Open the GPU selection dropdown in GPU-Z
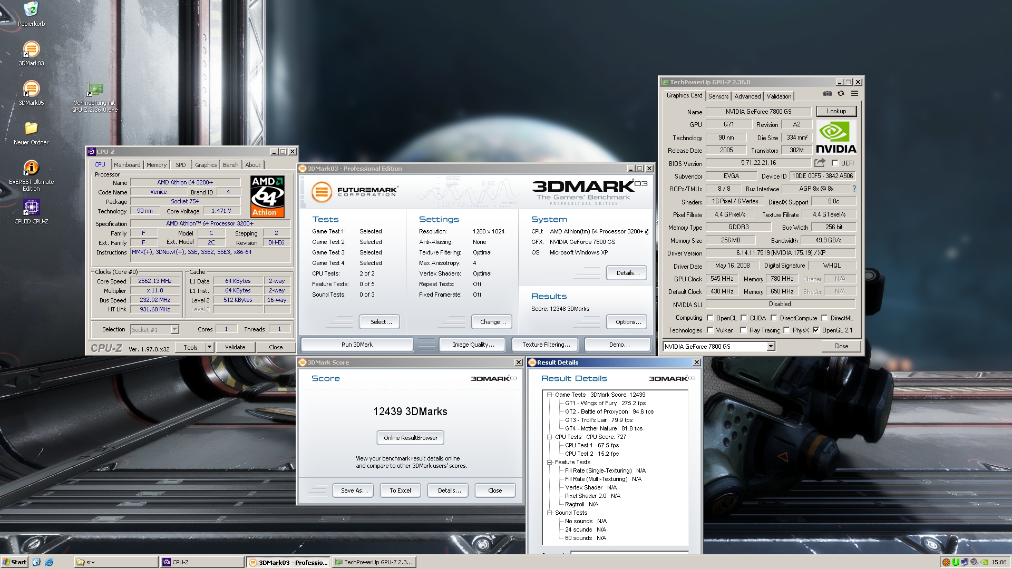Viewport: 1012px width, 569px height. [x=771, y=346]
